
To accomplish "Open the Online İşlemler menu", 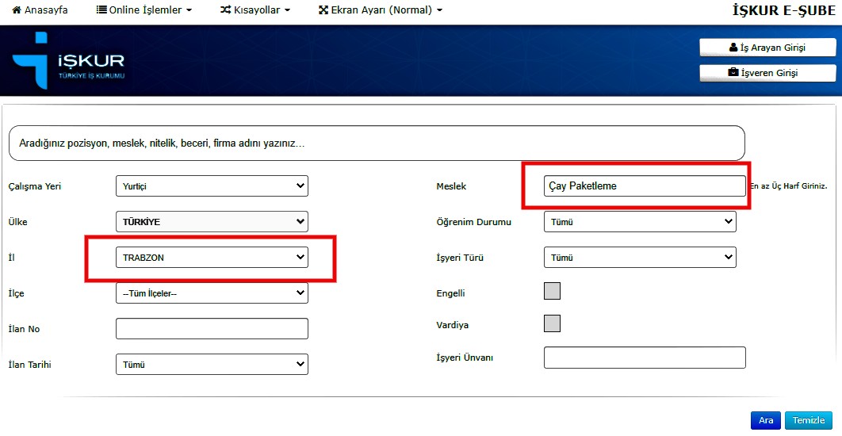I will pyautogui.click(x=144, y=10).
